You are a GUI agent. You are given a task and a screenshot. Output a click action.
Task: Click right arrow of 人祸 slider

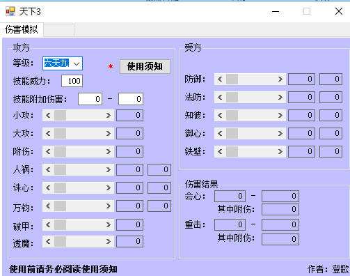coord(109,170)
